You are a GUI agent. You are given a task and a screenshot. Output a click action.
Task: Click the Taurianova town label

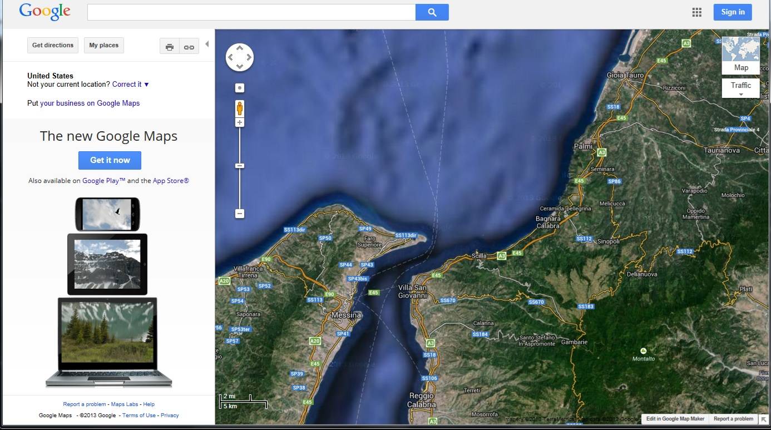tap(721, 150)
